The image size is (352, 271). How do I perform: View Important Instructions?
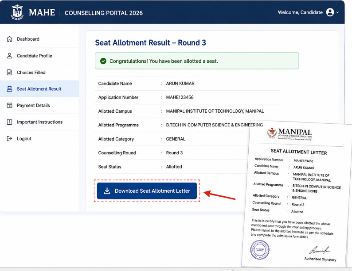click(39, 122)
